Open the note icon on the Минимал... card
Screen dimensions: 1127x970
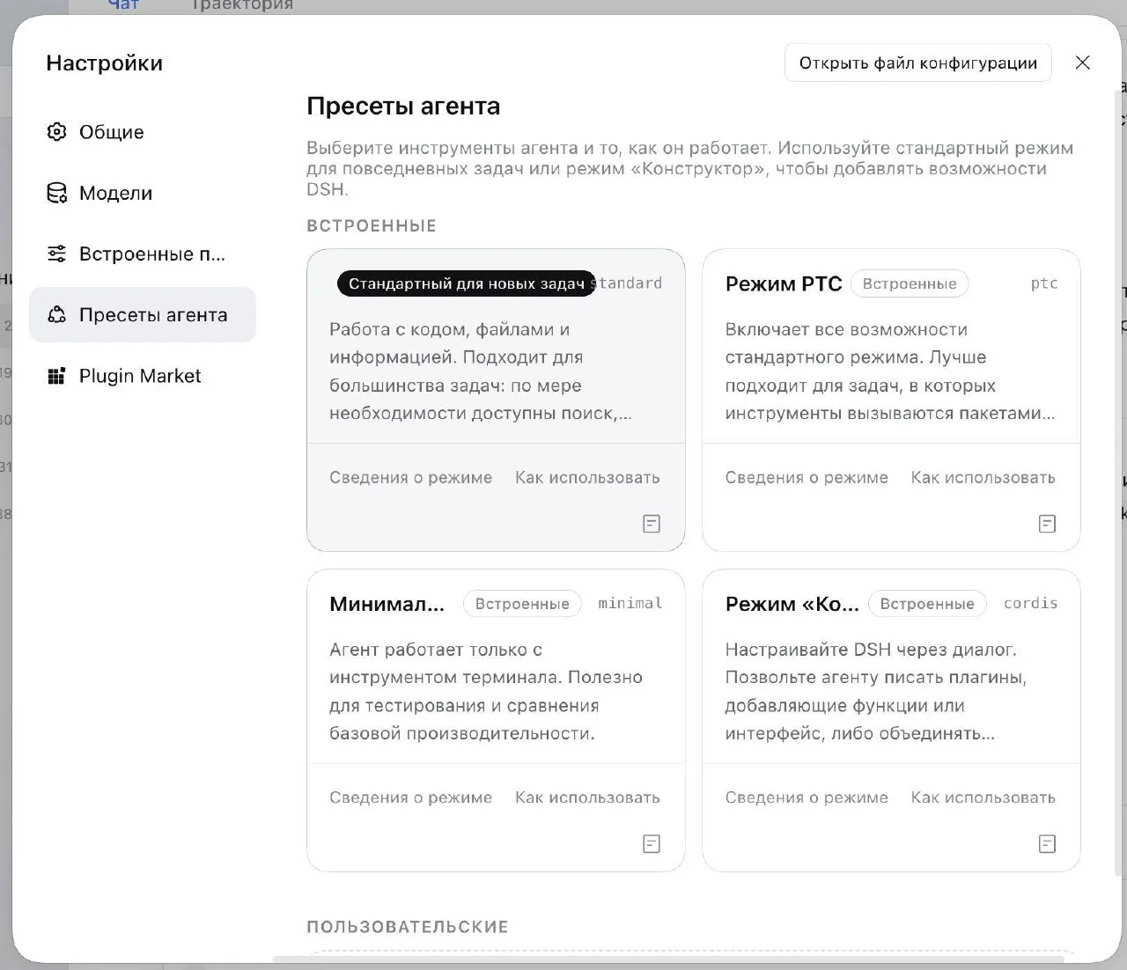[x=652, y=844]
